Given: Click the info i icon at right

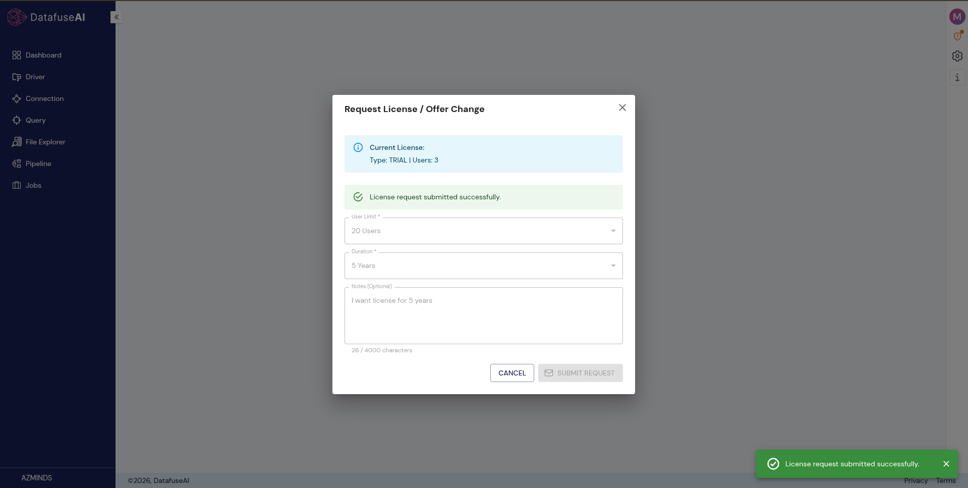Looking at the screenshot, I should [957, 77].
